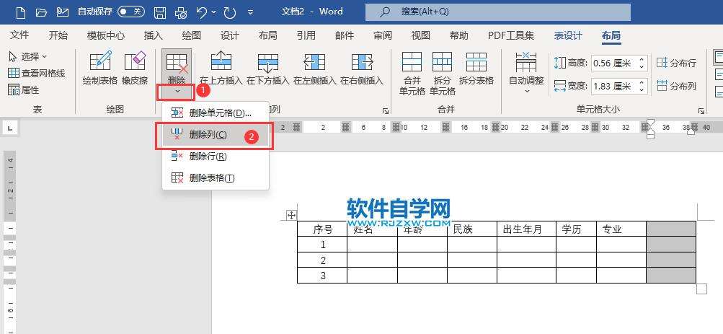Open the 模板中心 tab

pyautogui.click(x=105, y=35)
